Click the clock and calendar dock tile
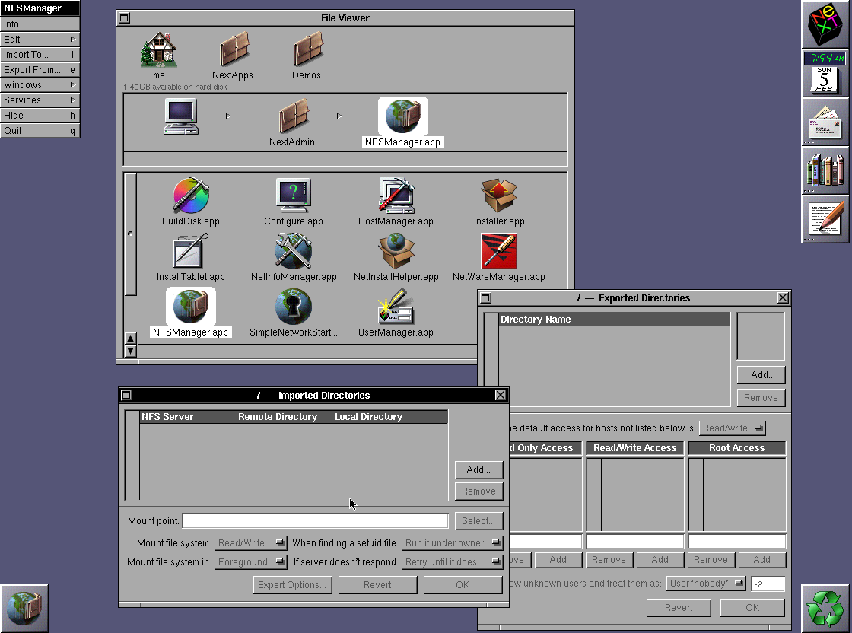 [x=825, y=73]
